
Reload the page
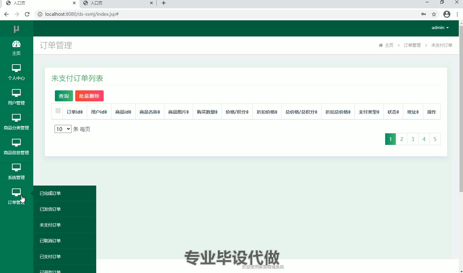point(27,14)
